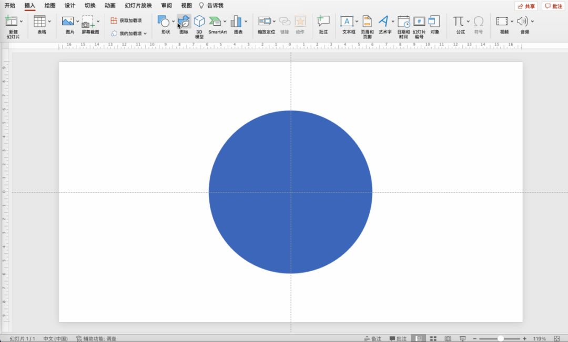This screenshot has width=568, height=342.
Task: Open the Design (设计) tab
Action: [70, 5]
